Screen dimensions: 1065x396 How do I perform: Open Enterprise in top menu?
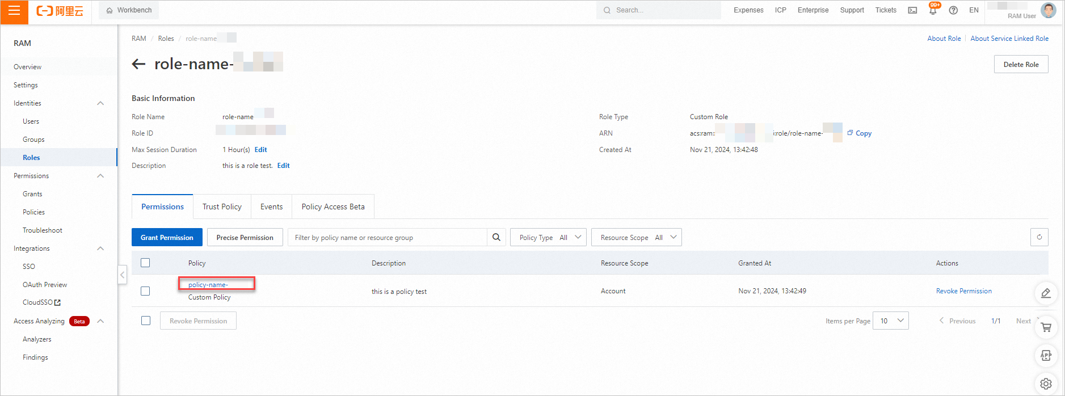click(813, 10)
